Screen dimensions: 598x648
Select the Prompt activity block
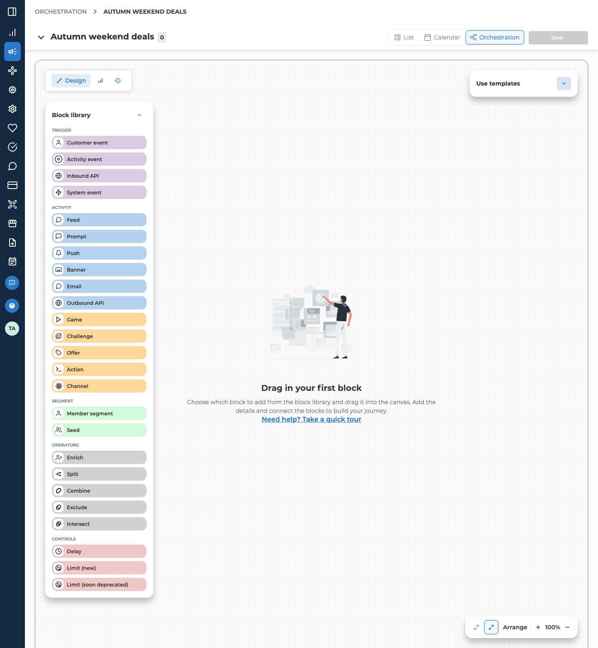(99, 236)
